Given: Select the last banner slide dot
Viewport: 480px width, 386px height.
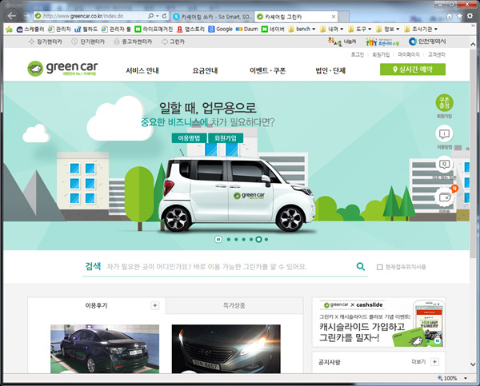Looking at the screenshot, I should (x=266, y=240).
